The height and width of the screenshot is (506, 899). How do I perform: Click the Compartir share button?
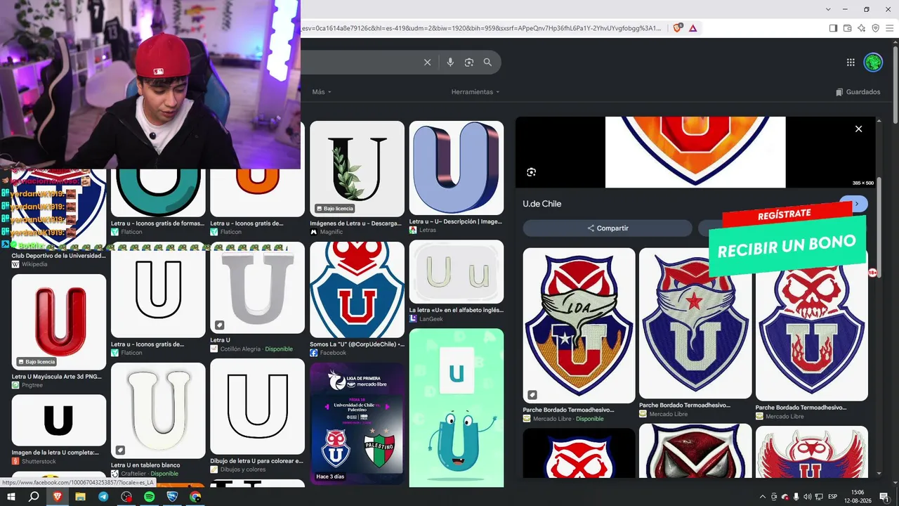click(x=608, y=228)
